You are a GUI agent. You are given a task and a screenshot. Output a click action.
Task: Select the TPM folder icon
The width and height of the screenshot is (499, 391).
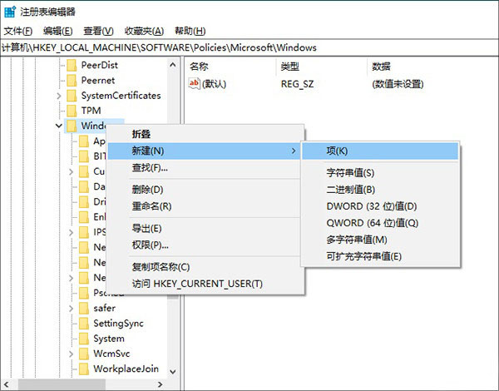point(72,111)
